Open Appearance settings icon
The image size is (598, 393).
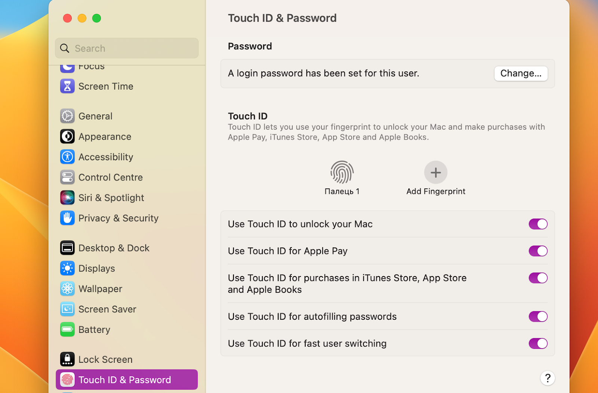[67, 136]
